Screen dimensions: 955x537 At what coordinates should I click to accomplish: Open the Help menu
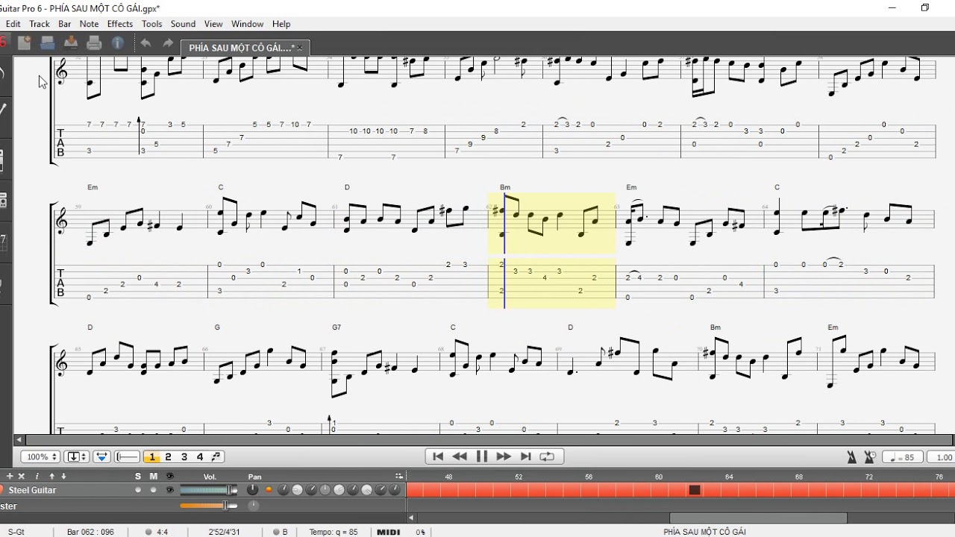(281, 24)
